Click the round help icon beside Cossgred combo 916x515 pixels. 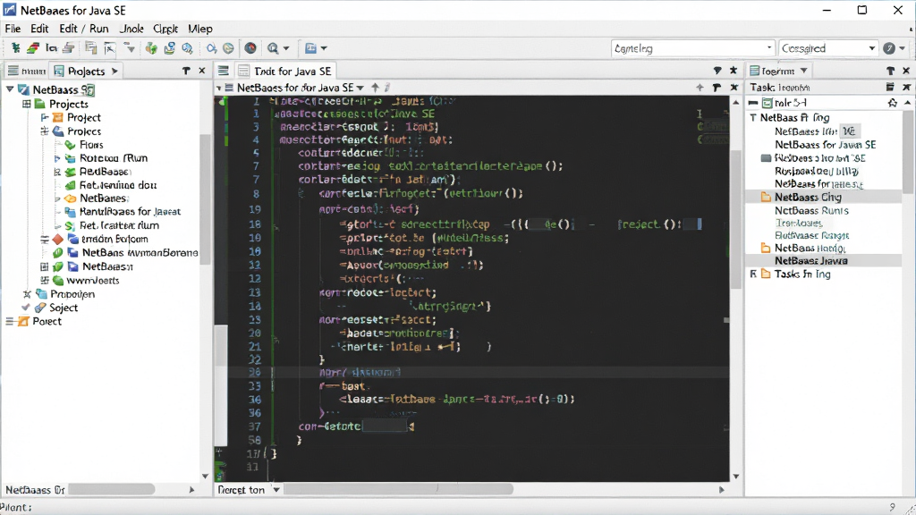(x=889, y=48)
